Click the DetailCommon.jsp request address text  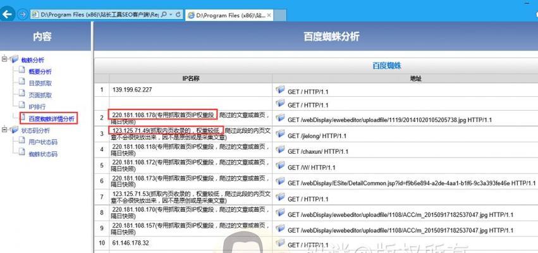tap(412, 183)
